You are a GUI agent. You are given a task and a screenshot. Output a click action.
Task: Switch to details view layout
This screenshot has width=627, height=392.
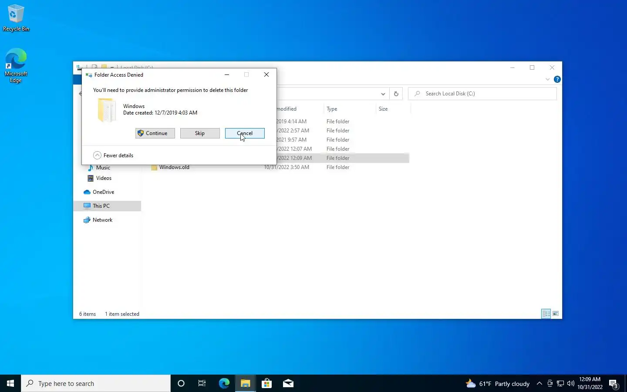[546, 314]
